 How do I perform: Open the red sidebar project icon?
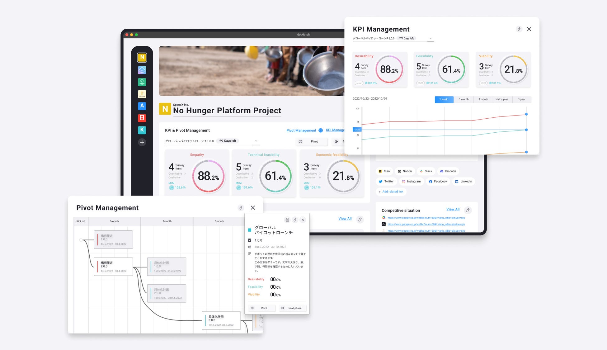point(142,118)
